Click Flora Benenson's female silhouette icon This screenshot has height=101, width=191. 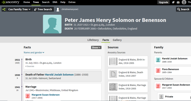coord(158,71)
